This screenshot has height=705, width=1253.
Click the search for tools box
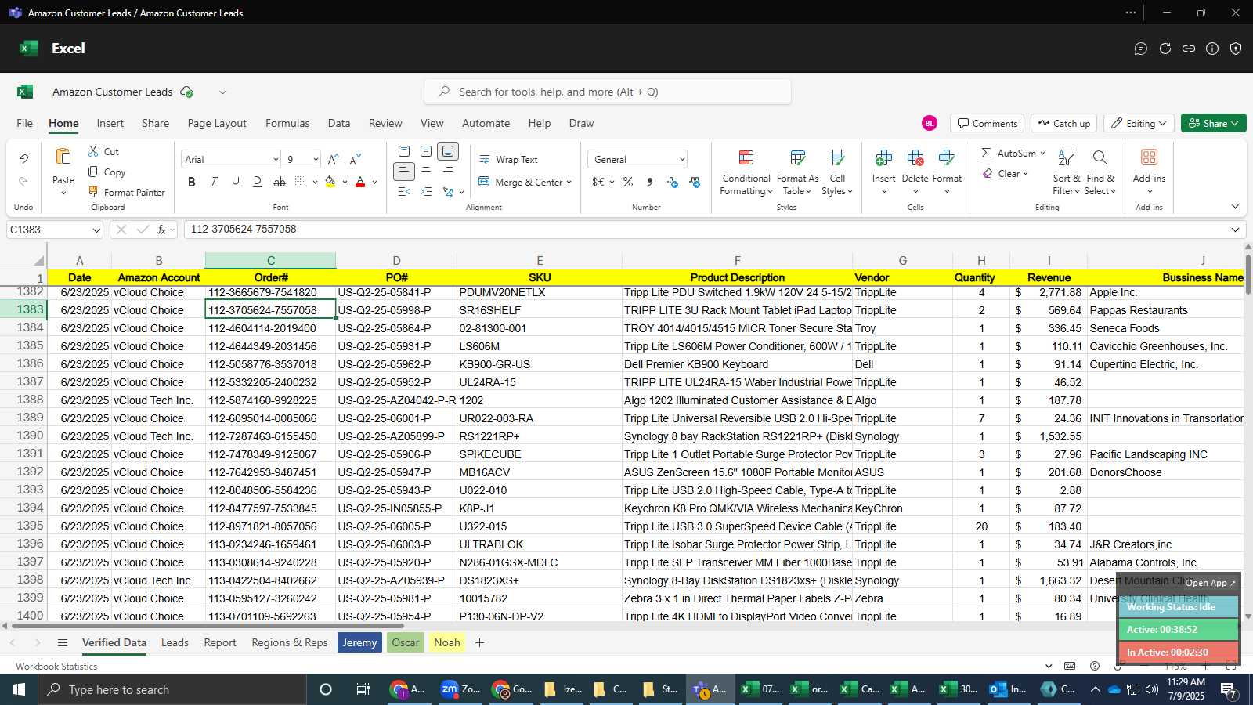coord(608,92)
